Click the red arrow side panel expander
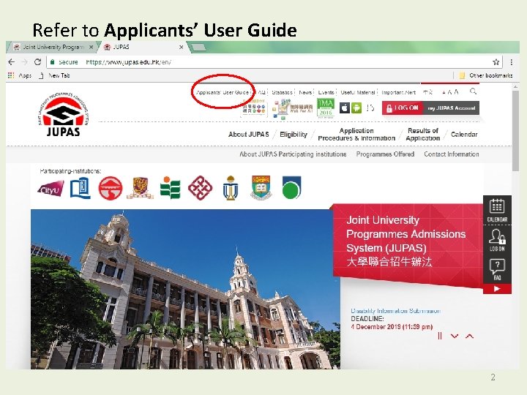This screenshot has width=527, height=395. (x=497, y=289)
